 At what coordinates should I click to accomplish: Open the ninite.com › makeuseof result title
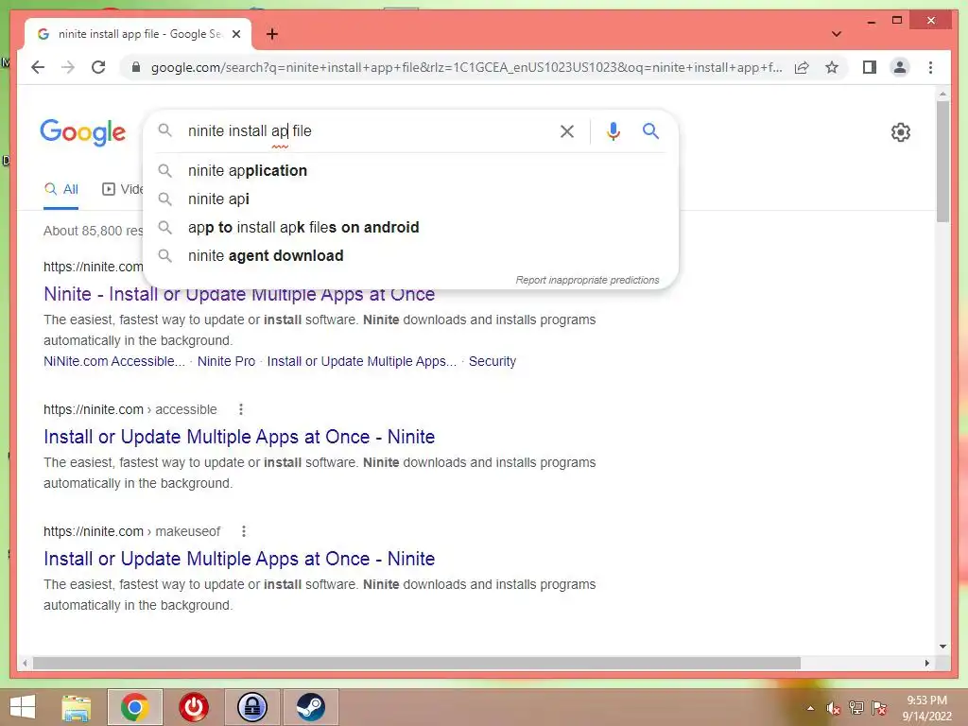coord(239,559)
